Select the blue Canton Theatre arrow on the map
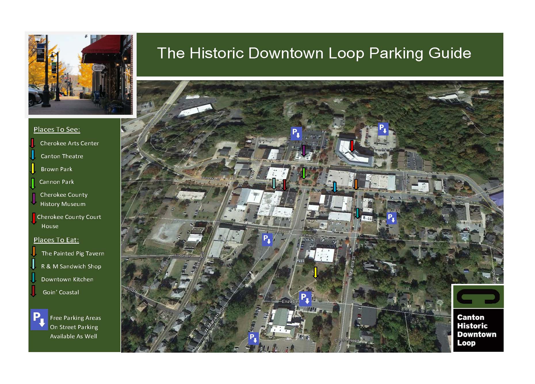 [x=335, y=187]
